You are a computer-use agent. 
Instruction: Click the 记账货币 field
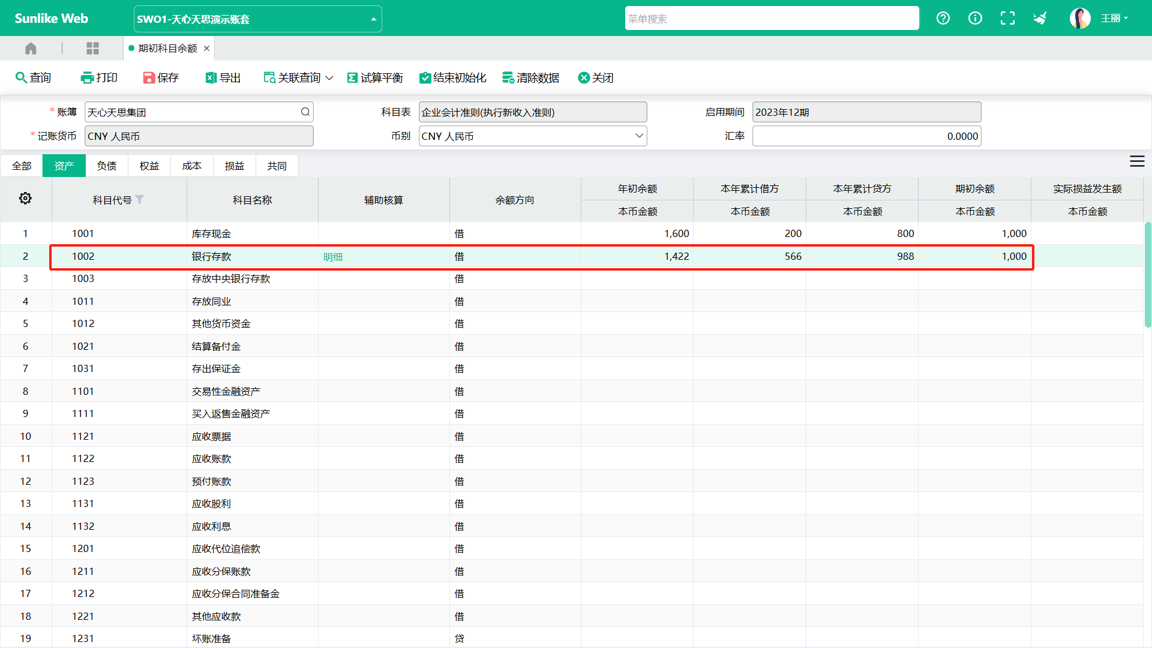coord(199,136)
